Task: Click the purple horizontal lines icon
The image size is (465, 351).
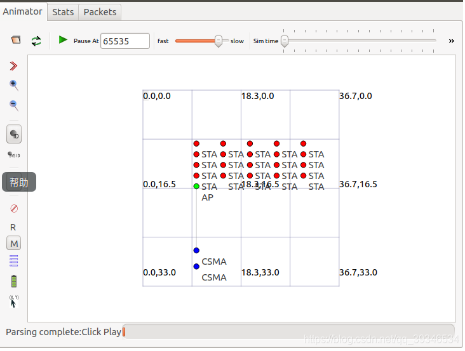Action: [x=13, y=261]
